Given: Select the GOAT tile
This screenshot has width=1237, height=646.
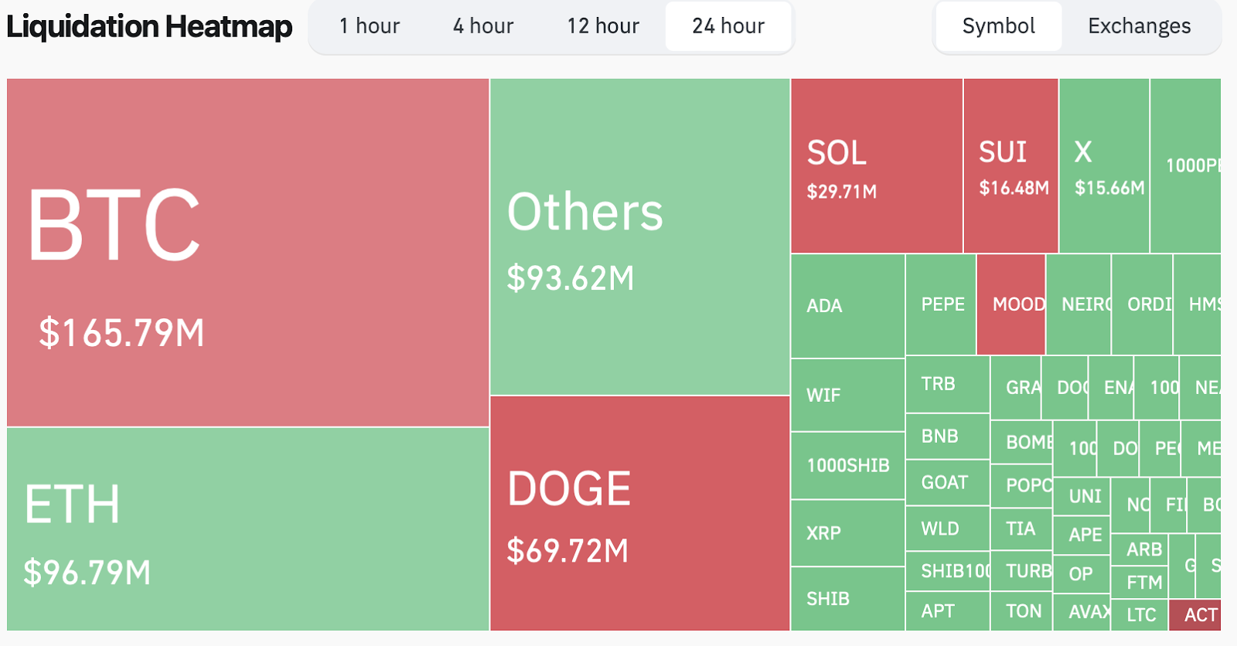Looking at the screenshot, I should (x=948, y=483).
